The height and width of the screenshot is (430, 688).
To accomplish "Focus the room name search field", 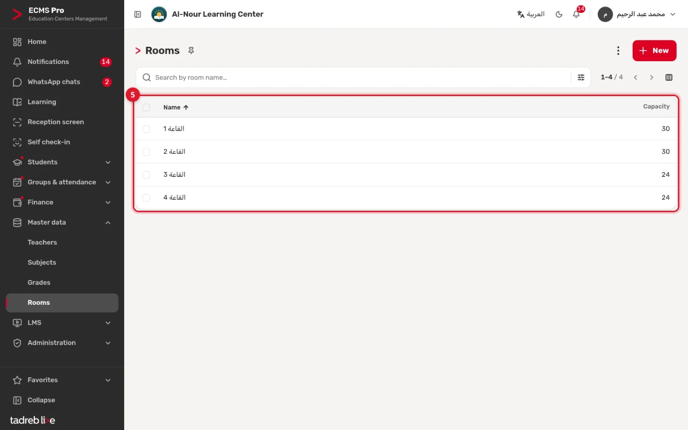I will (355, 77).
